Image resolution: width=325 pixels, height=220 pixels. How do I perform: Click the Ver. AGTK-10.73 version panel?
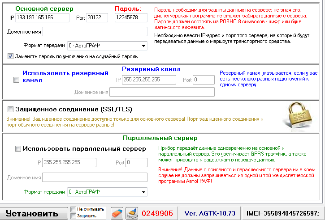click(x=209, y=213)
